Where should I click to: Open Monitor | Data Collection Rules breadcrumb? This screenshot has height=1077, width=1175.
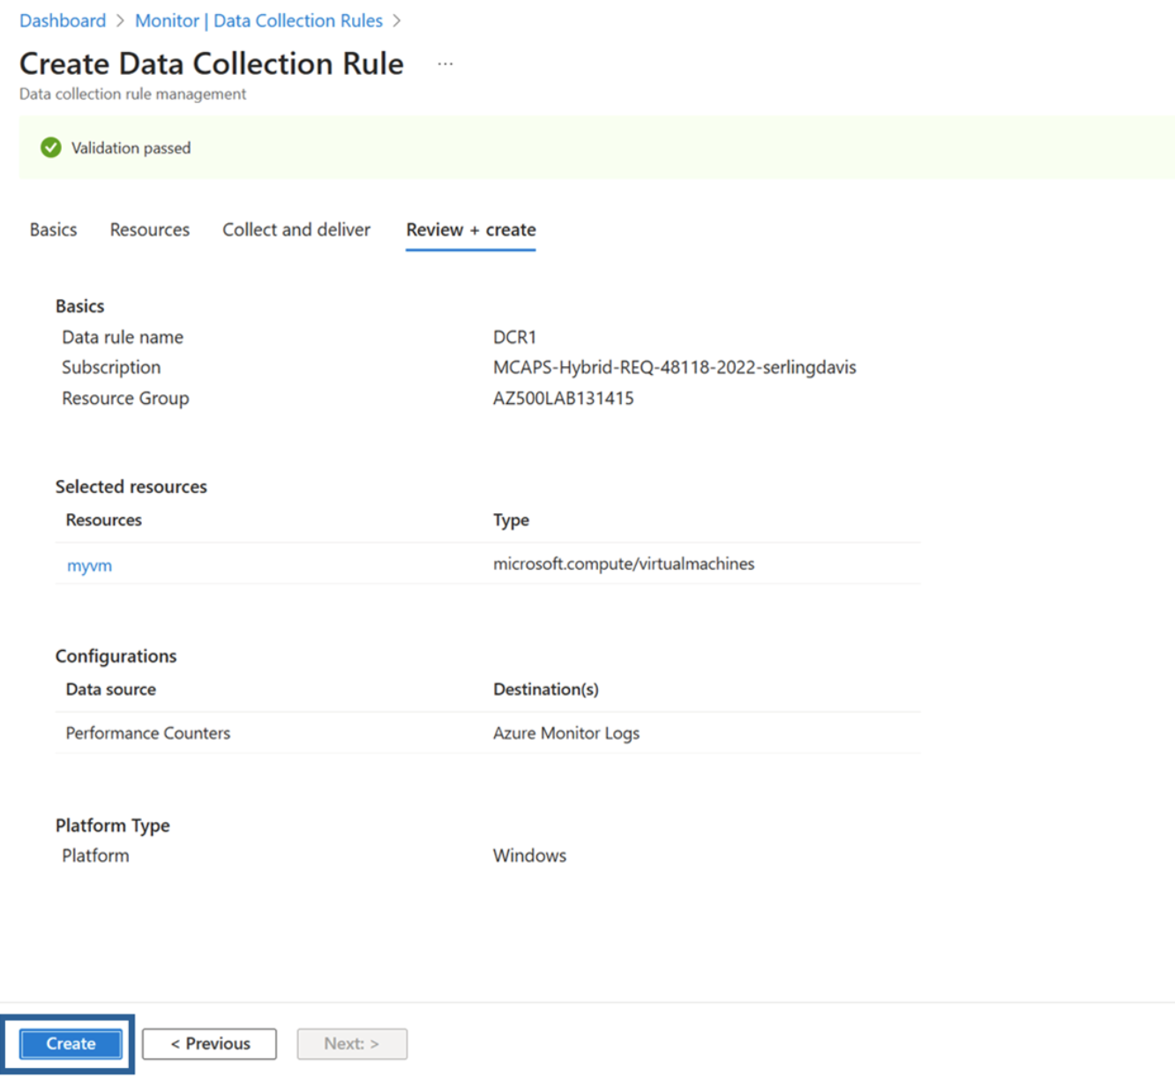click(258, 20)
